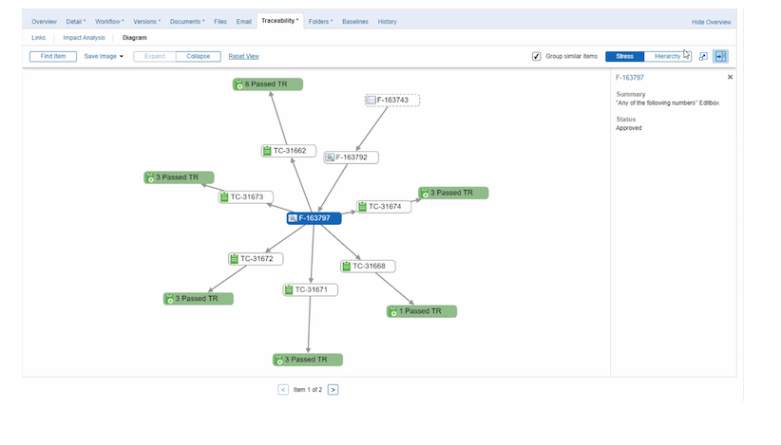The width and height of the screenshot is (781, 445).
Task: Open the Overview tab
Action: [44, 22]
